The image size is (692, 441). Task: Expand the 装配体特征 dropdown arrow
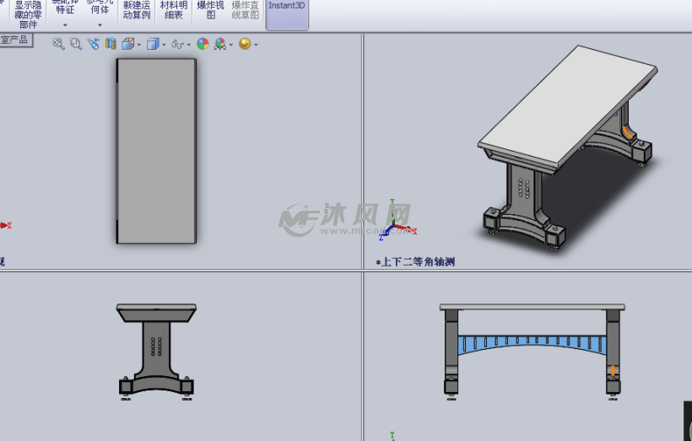point(65,25)
